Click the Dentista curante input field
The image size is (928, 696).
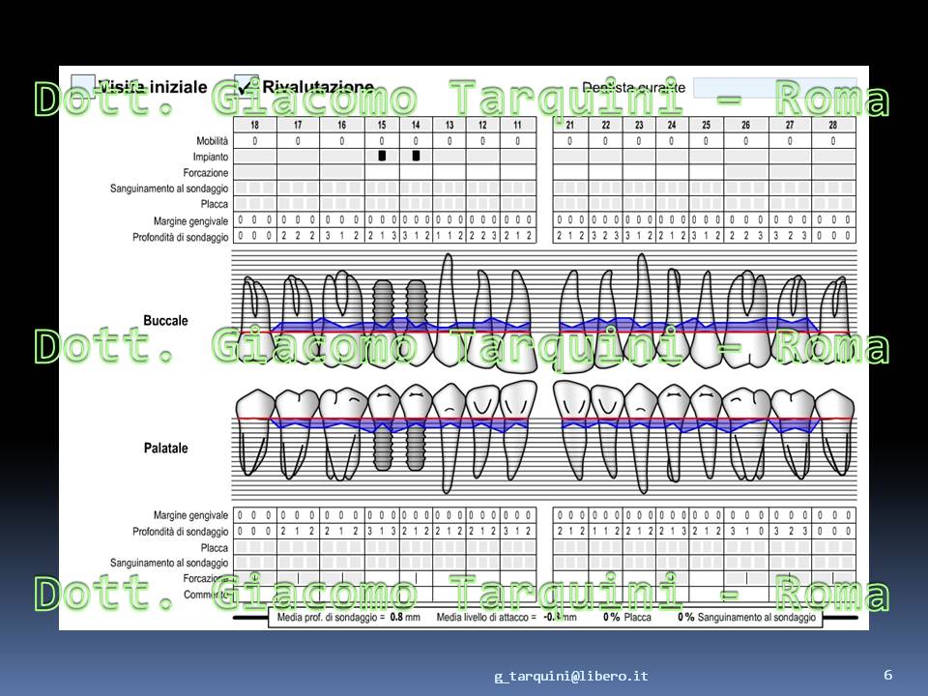[774, 88]
